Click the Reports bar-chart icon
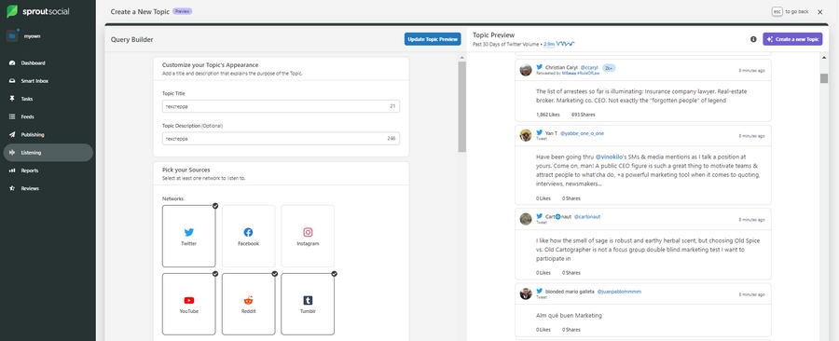The image size is (839, 341). tap(12, 170)
